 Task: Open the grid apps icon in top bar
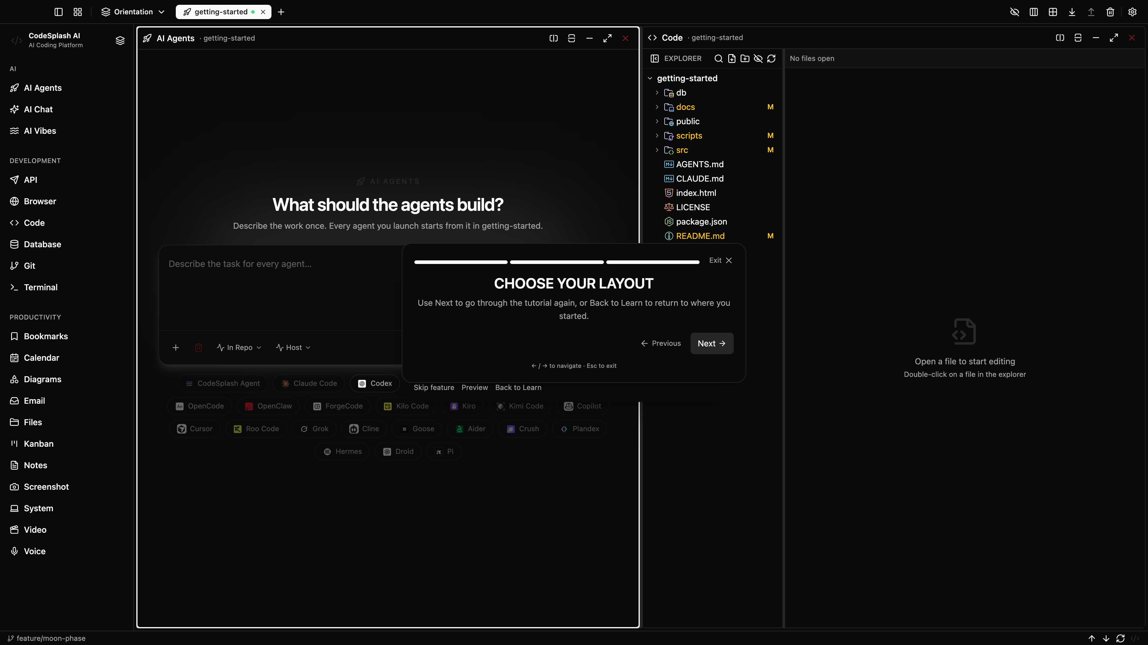coord(77,12)
